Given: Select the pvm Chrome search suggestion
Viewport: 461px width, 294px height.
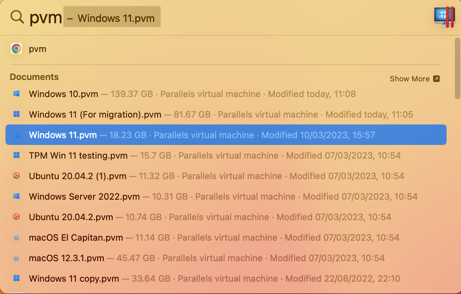Looking at the screenshot, I should 38,49.
